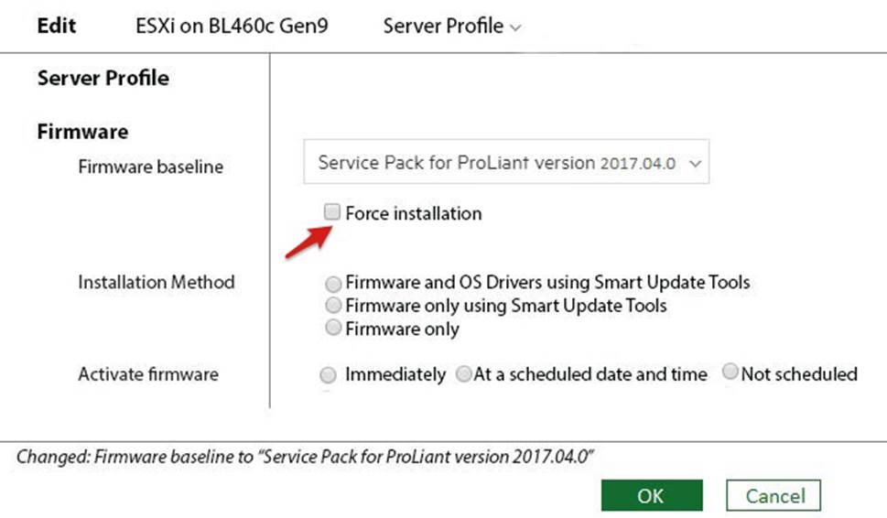The image size is (887, 518).
Task: Select Firmware and OS Drivers using Smart Update Tools
Action: click(334, 283)
